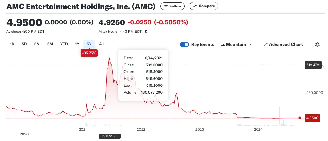Click the 6/14/2021 date marker on the axis
The height and width of the screenshot is (141, 328).
click(x=110, y=136)
